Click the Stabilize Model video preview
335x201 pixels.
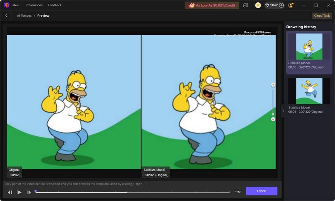click(x=208, y=102)
